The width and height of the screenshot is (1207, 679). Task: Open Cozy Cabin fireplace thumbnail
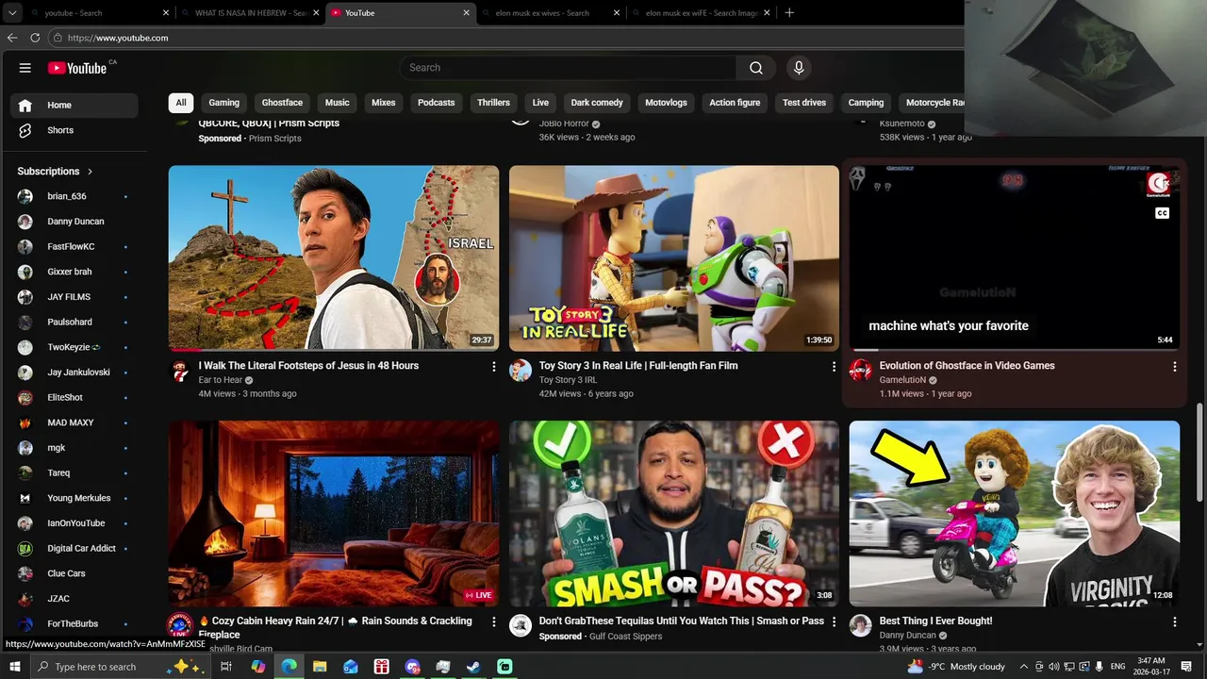tap(334, 513)
